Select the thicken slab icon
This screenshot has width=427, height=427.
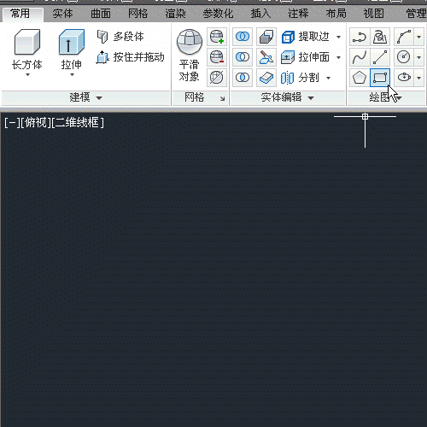click(x=266, y=78)
